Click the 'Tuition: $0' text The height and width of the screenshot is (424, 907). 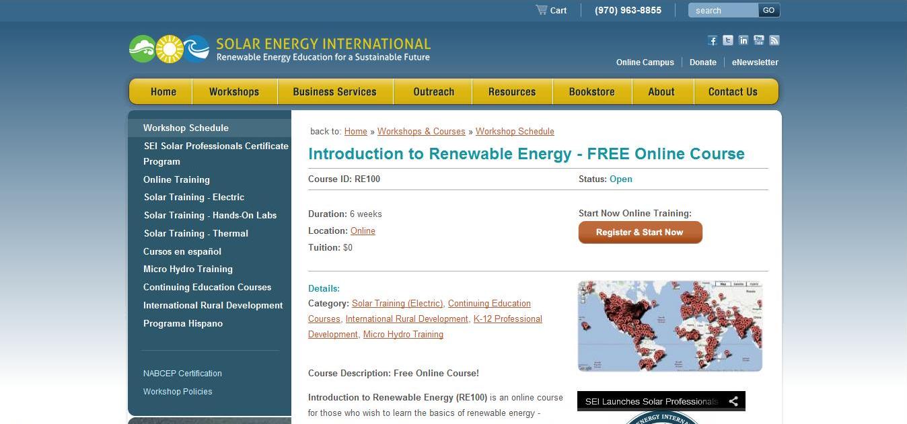click(x=330, y=248)
